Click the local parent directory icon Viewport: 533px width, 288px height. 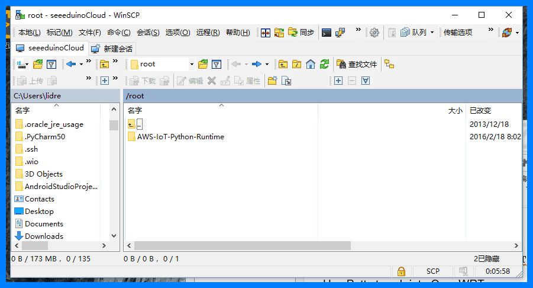[x=104, y=64]
